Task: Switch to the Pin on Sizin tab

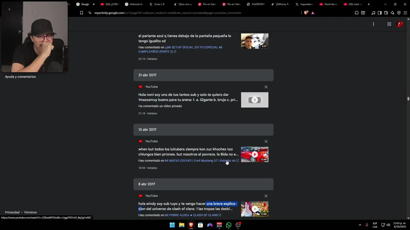Action: click(207, 4)
